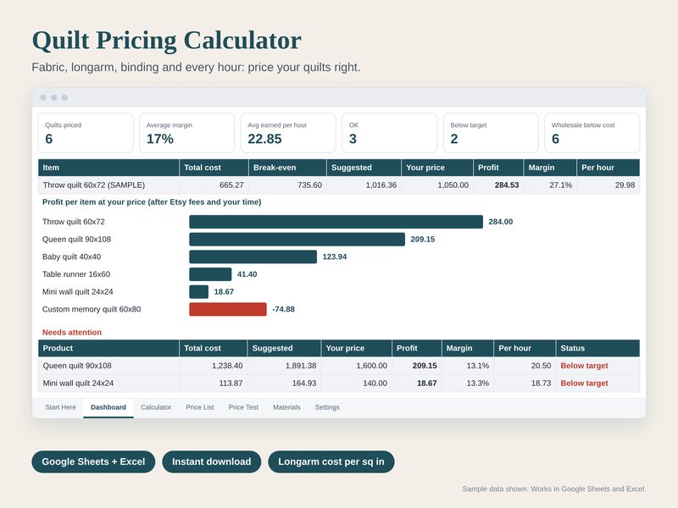Click the Google Sheets + Excel pill
The height and width of the screenshot is (508, 678).
[x=93, y=461]
